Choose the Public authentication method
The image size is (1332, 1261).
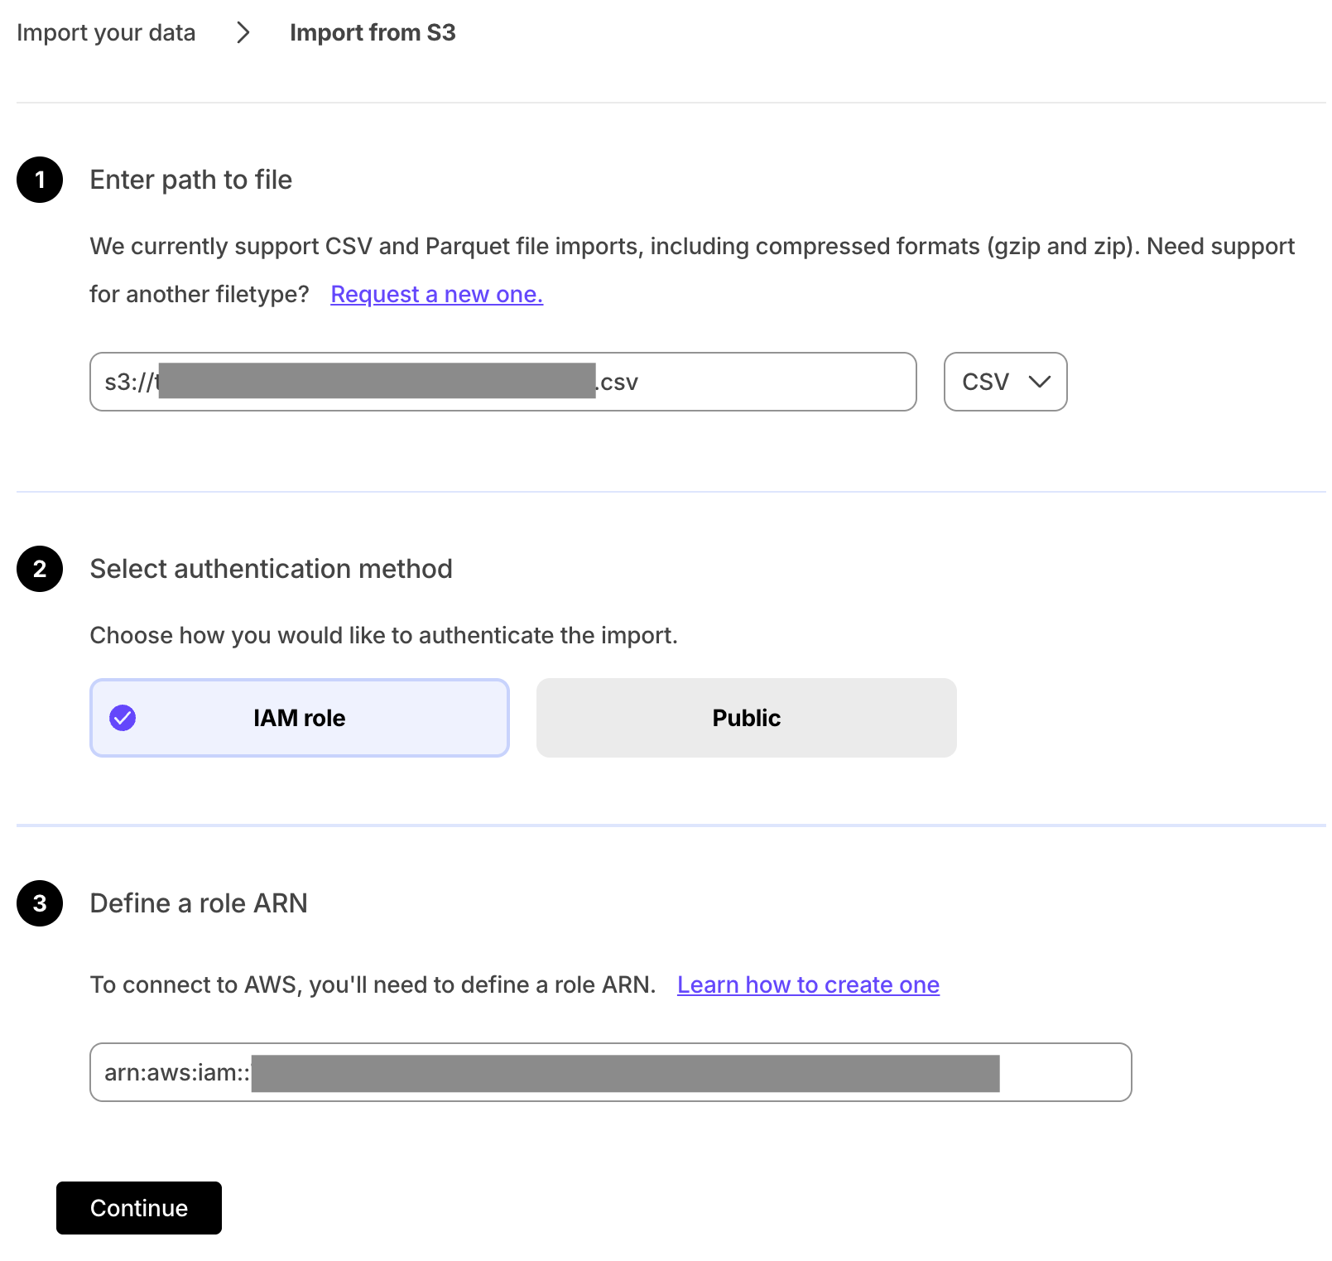point(746,718)
